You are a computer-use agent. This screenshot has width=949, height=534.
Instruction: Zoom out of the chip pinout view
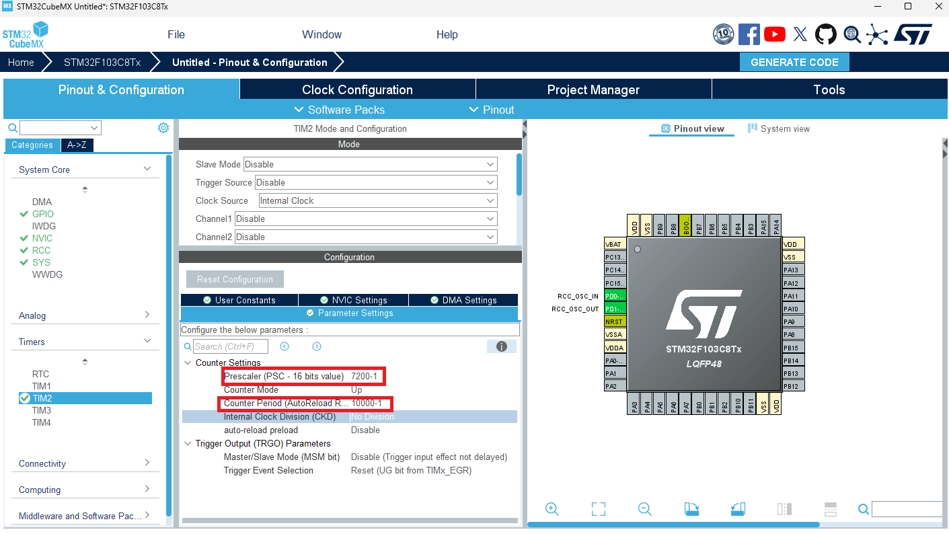pyautogui.click(x=644, y=509)
